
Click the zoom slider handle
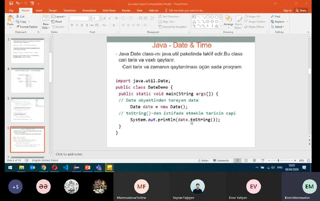click(x=278, y=161)
